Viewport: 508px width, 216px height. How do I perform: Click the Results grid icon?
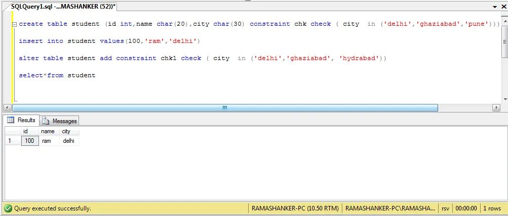click(11, 120)
